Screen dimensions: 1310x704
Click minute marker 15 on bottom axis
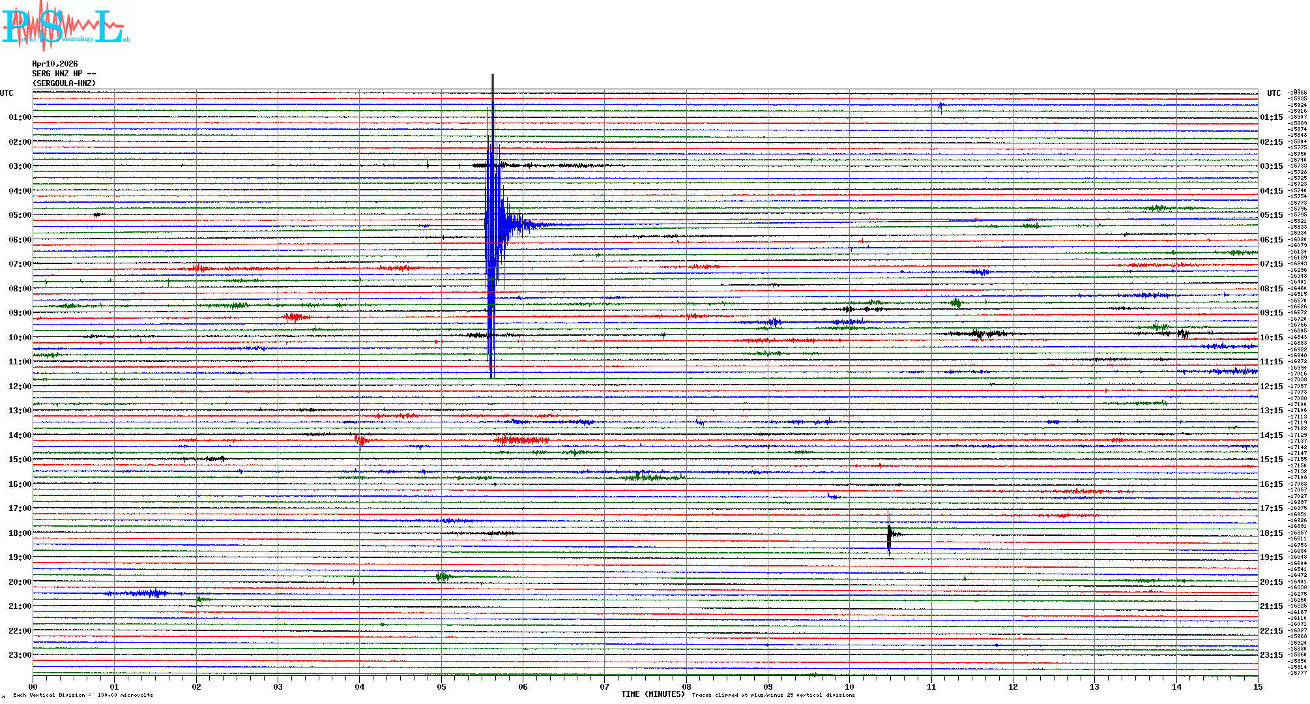point(1257,686)
